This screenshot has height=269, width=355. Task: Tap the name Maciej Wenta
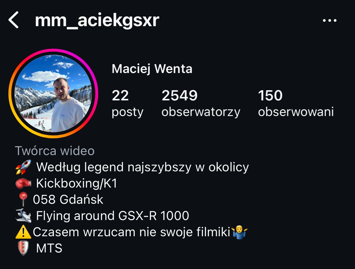(x=152, y=69)
